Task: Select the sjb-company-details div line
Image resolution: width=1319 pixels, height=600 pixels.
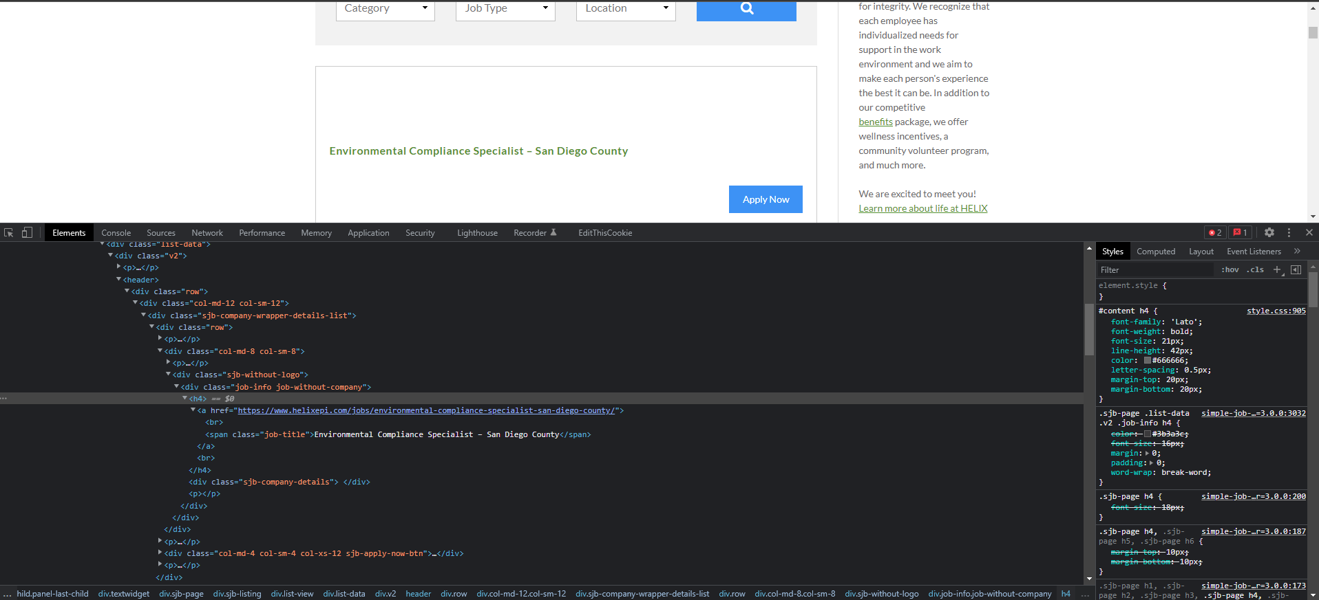Action: (279, 482)
